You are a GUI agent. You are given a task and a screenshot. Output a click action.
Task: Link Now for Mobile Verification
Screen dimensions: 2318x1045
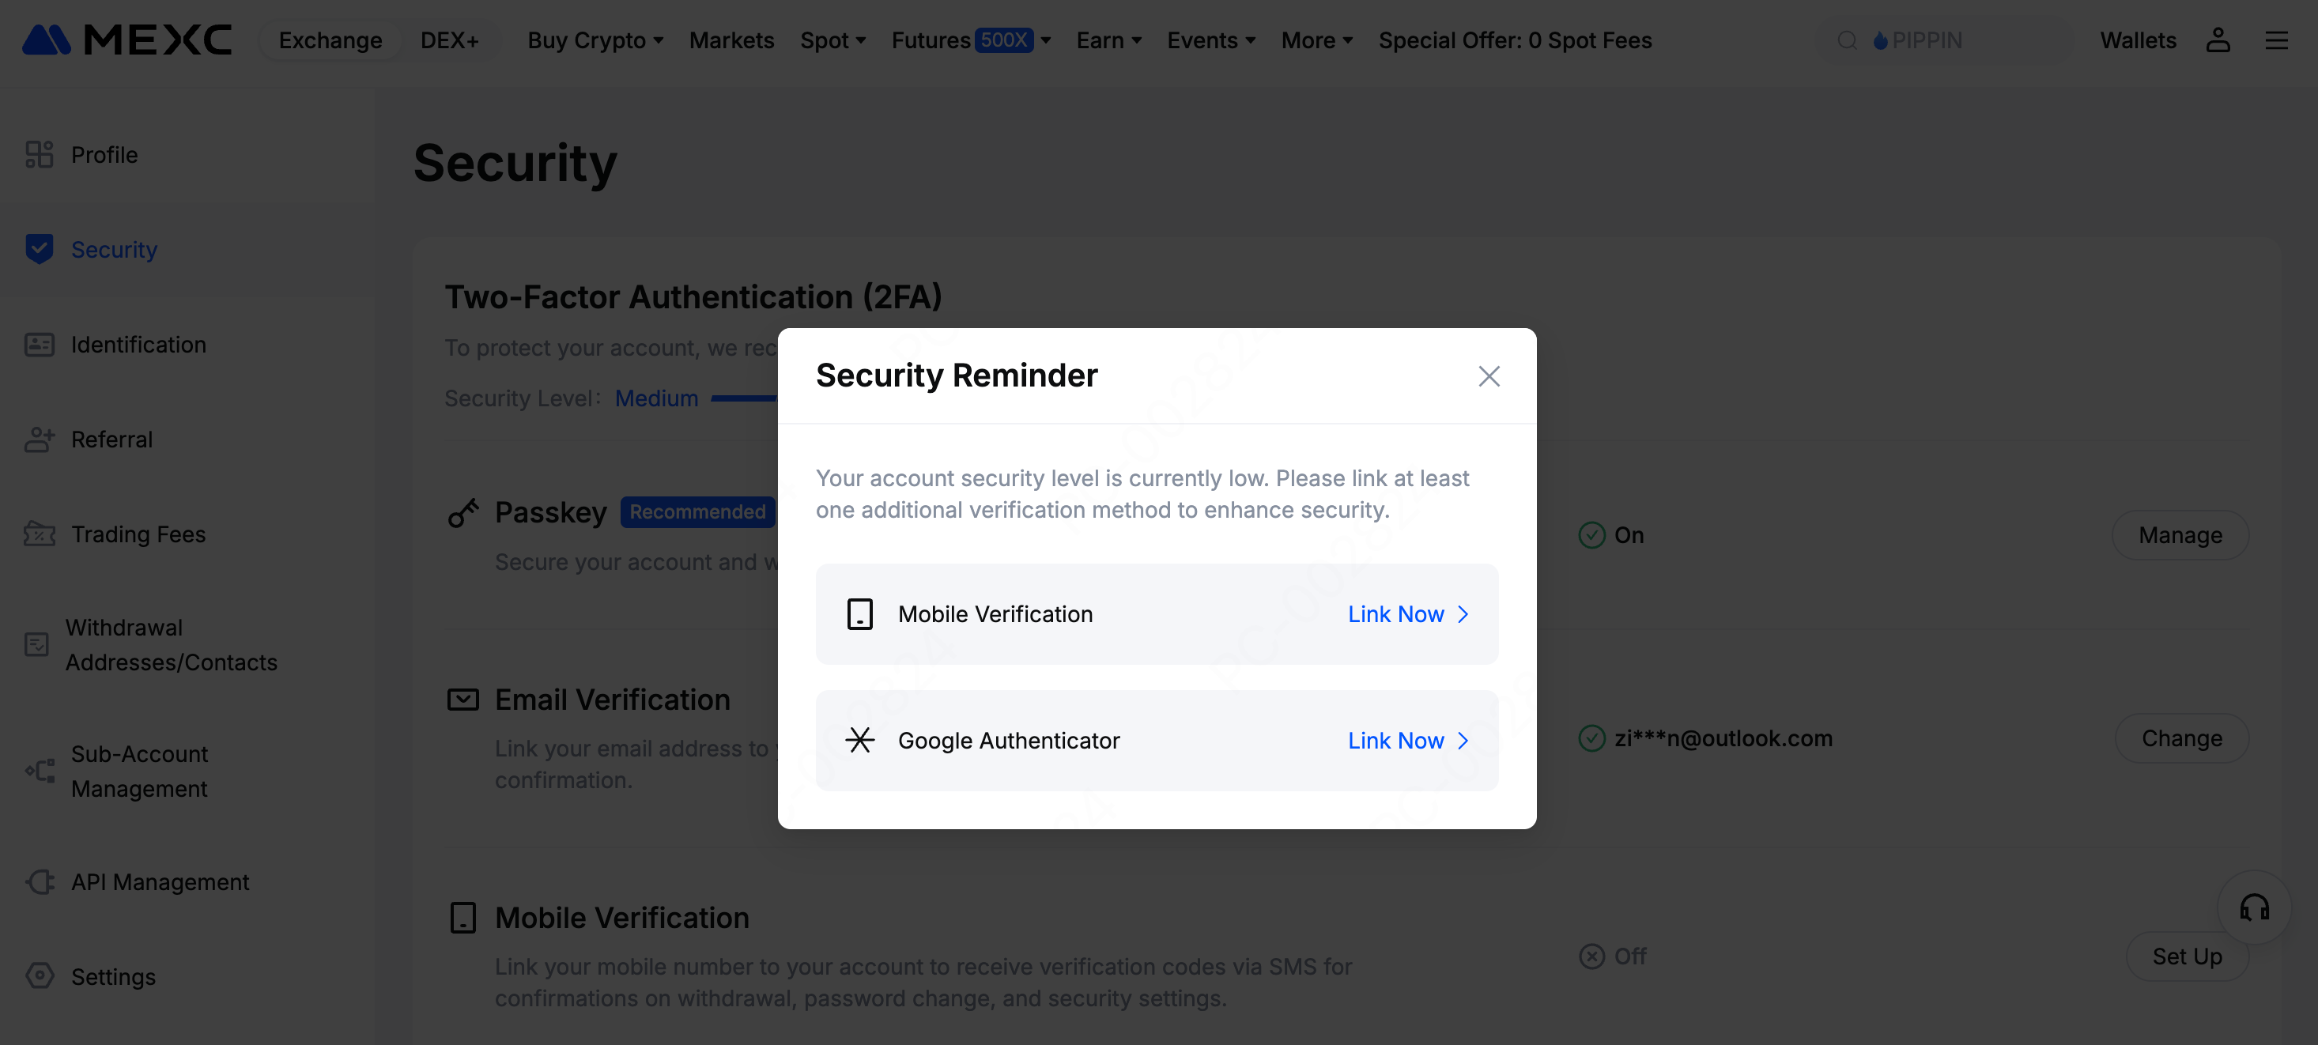click(1407, 614)
